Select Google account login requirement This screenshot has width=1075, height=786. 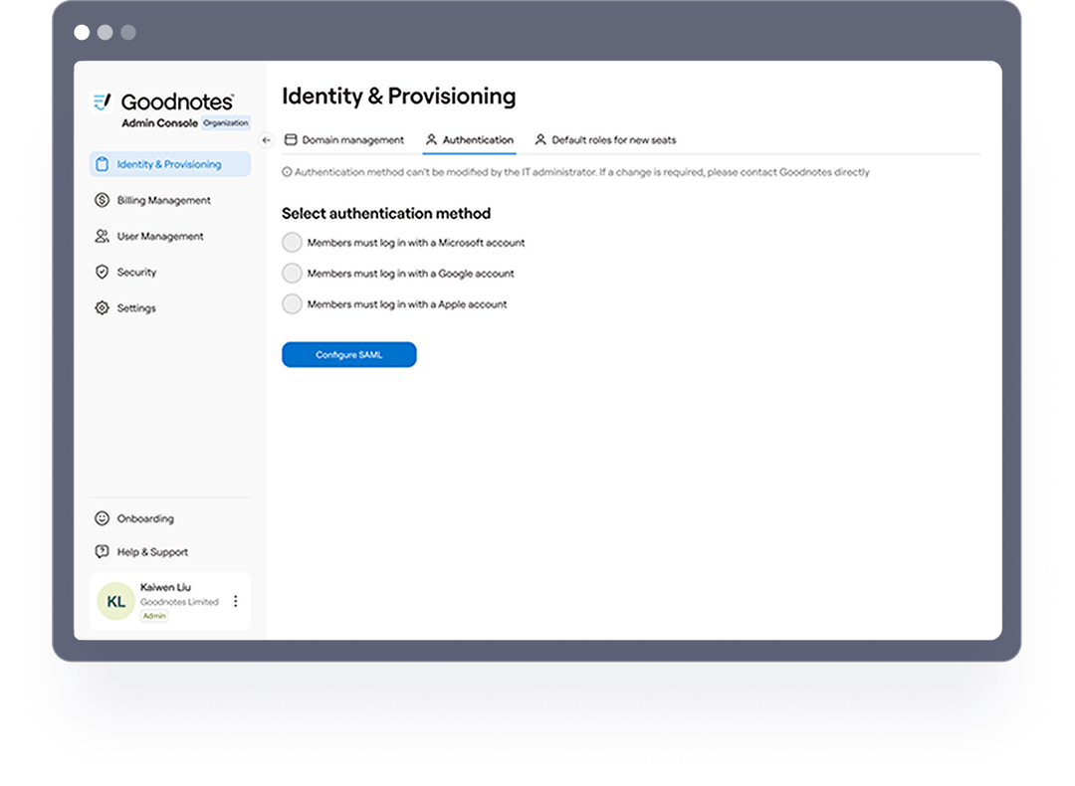[x=292, y=273]
